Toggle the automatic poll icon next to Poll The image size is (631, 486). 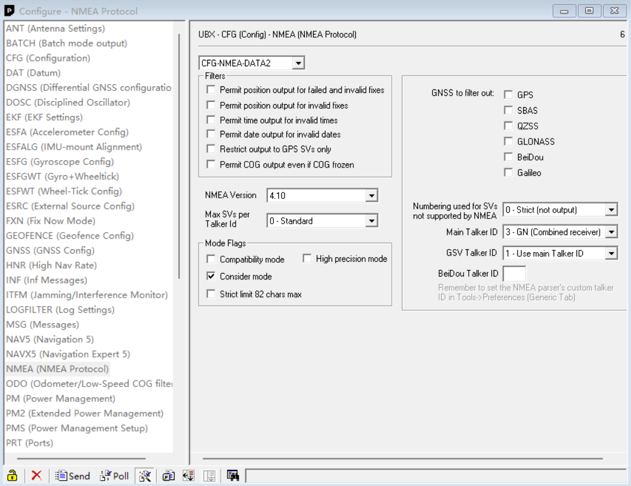click(145, 475)
